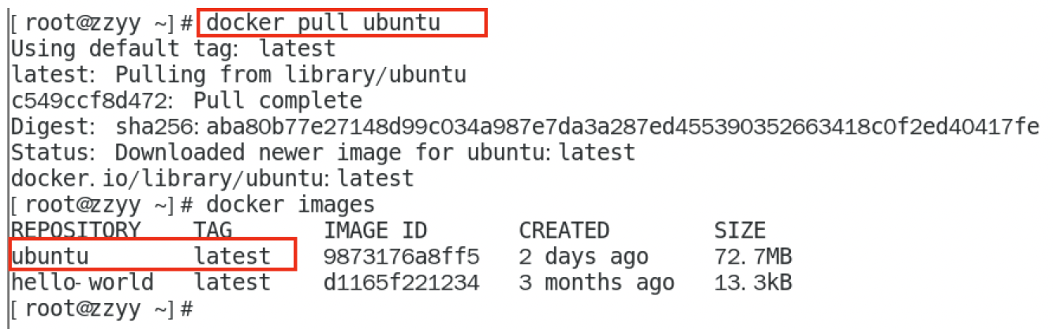Click hello-world image ID d1165f221234

[x=401, y=282]
